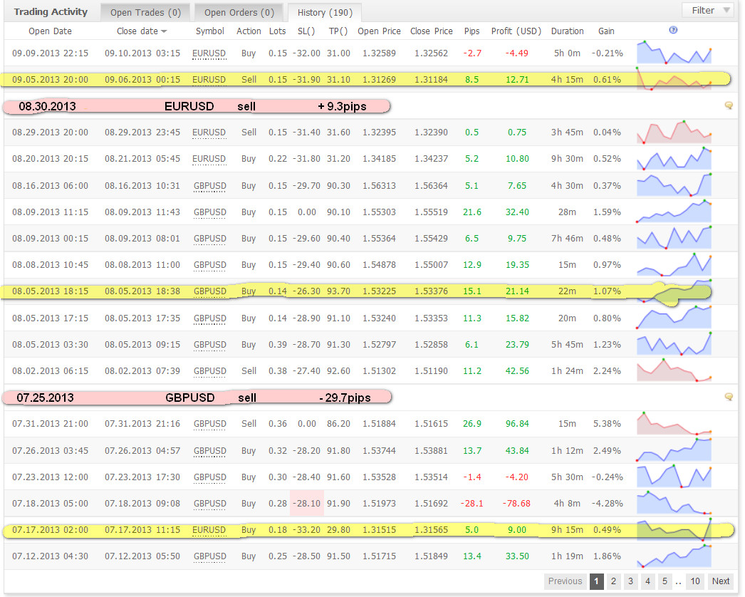Open mini chart for 08.05.2013 03:30 trade

674,343
